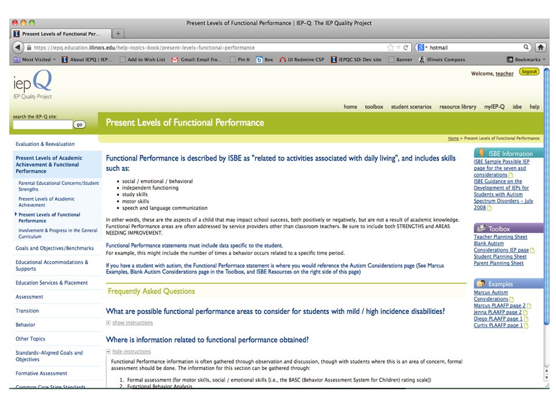
Task: Open Parent Planning Sheet link
Action: click(x=499, y=263)
